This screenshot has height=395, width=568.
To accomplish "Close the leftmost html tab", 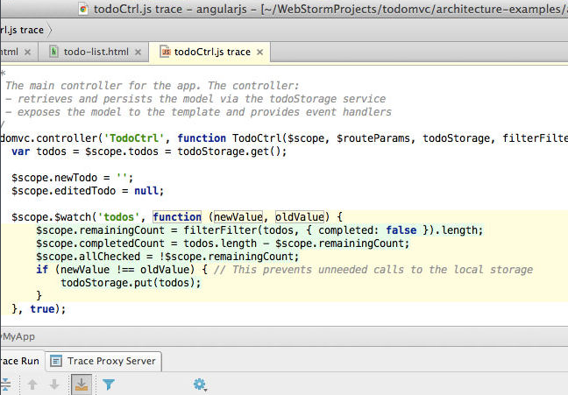I will pyautogui.click(x=28, y=52).
